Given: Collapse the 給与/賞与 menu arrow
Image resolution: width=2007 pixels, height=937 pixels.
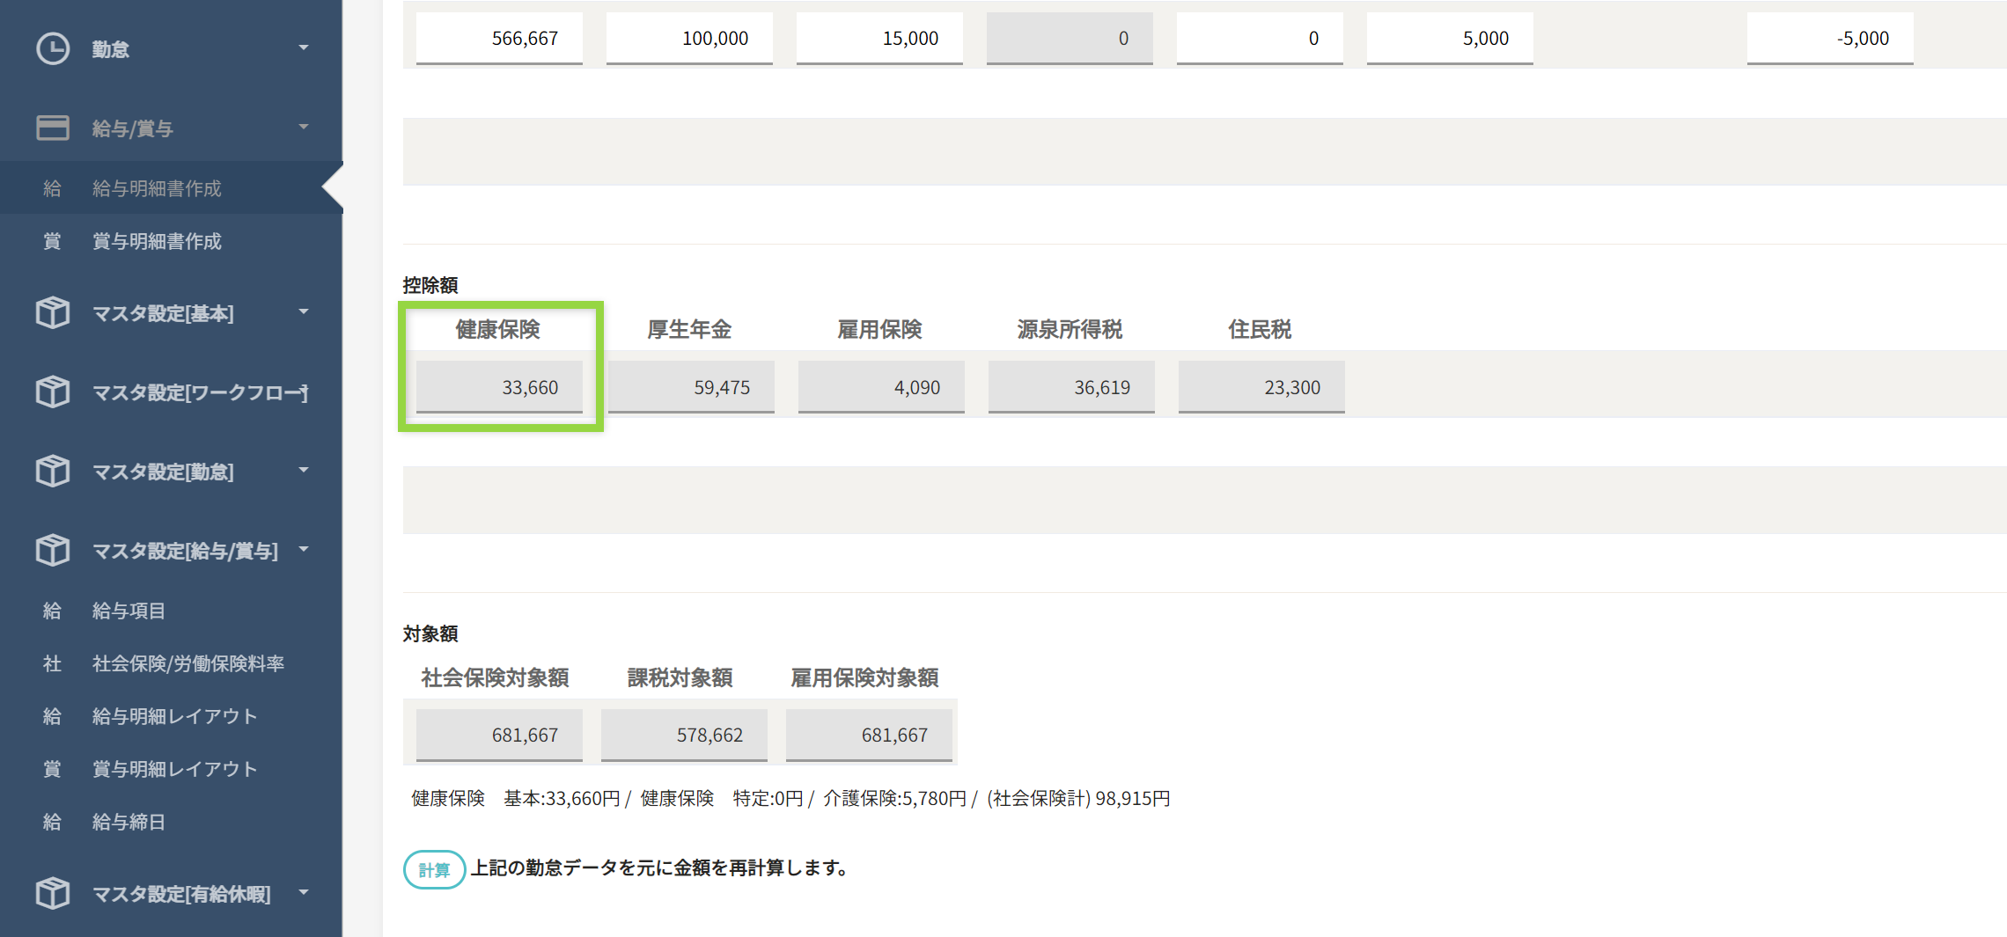Looking at the screenshot, I should coord(304,127).
